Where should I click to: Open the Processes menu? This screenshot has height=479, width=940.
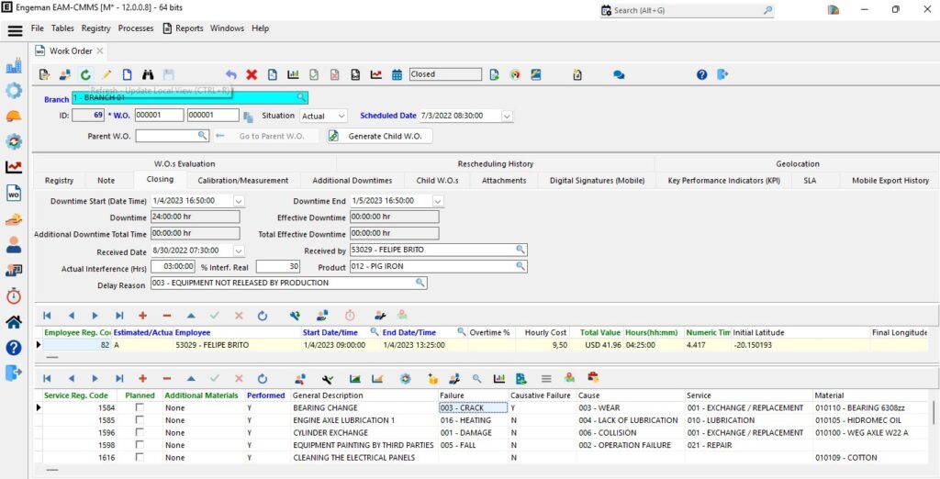point(136,28)
